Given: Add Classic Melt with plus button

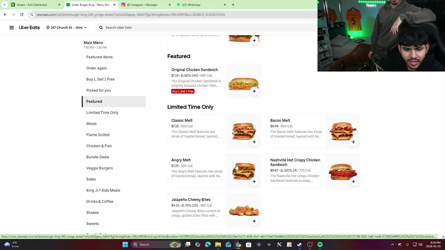Looking at the screenshot, I should point(254,142).
